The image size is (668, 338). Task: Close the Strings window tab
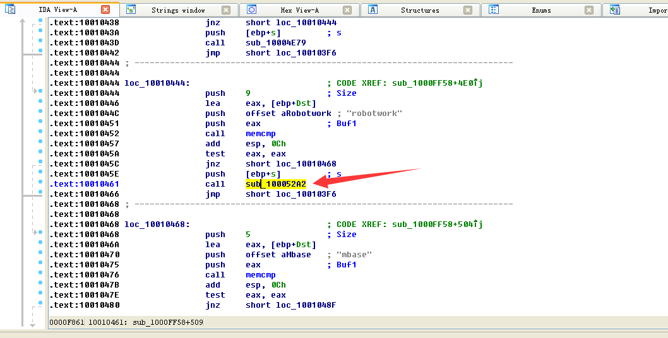coord(226,10)
